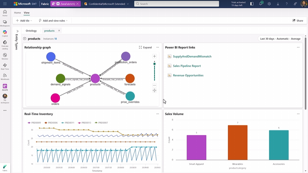
Task: Share this ontology view
Action: pyautogui.click(x=298, y=20)
